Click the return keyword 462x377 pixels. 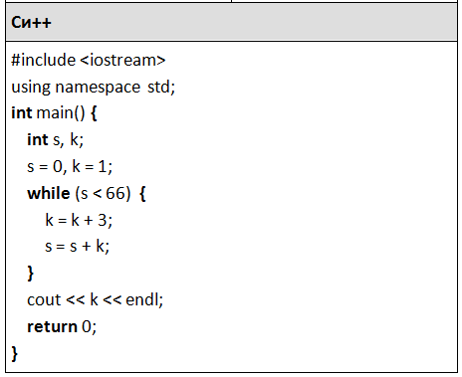pos(52,326)
